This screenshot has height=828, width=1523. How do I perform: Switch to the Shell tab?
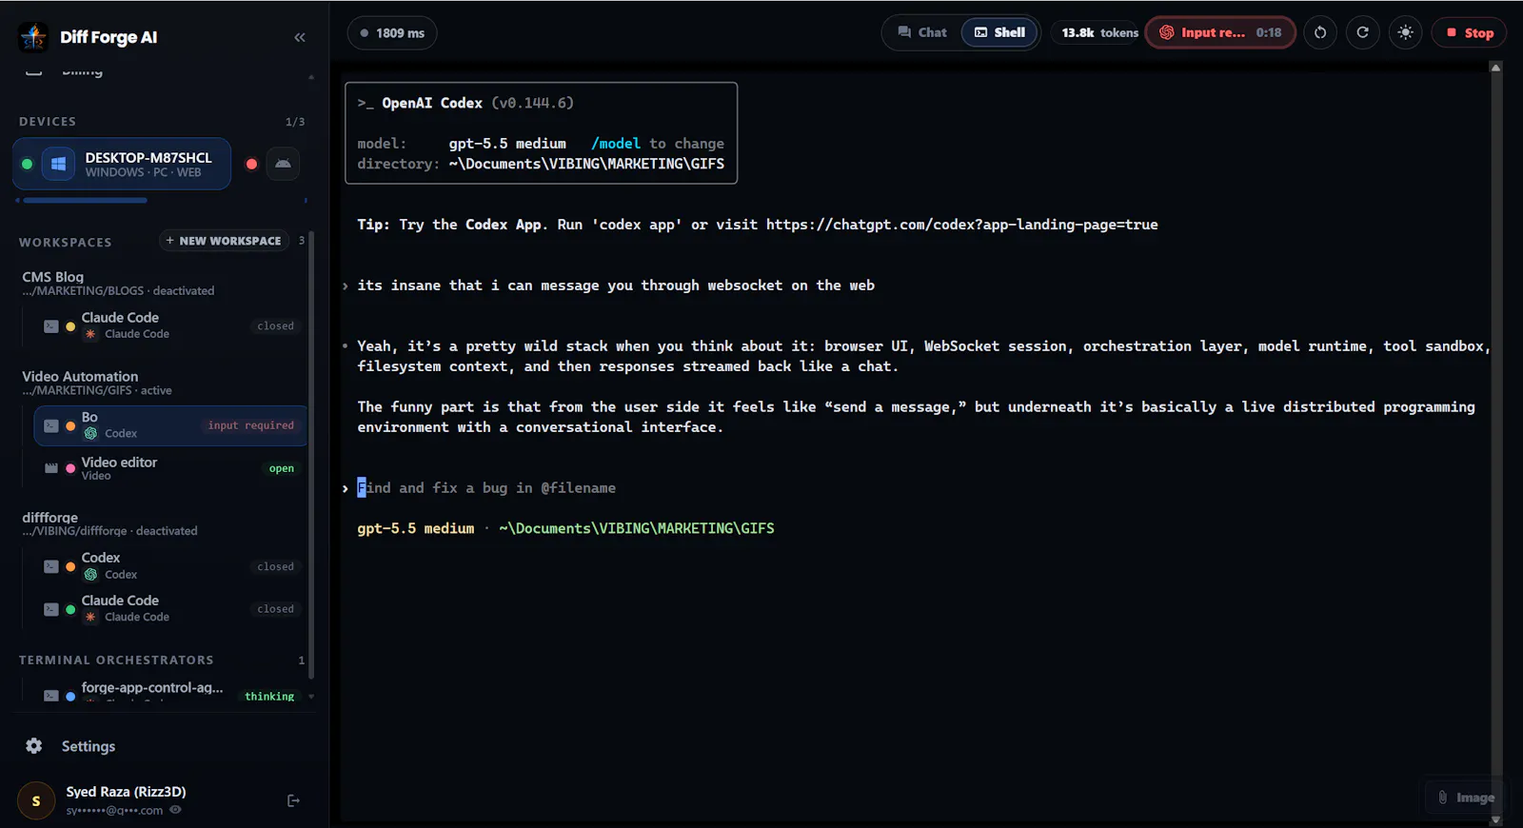pos(999,32)
